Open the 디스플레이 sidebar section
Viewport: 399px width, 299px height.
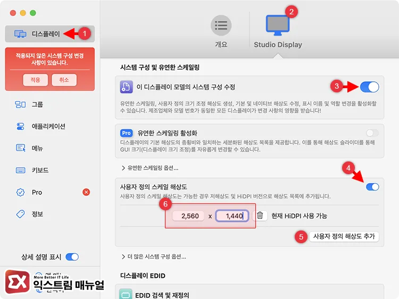click(49, 34)
